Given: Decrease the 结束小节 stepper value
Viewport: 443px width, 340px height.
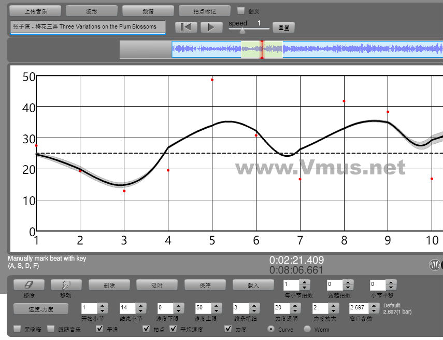Looking at the screenshot, I should pos(141,310).
